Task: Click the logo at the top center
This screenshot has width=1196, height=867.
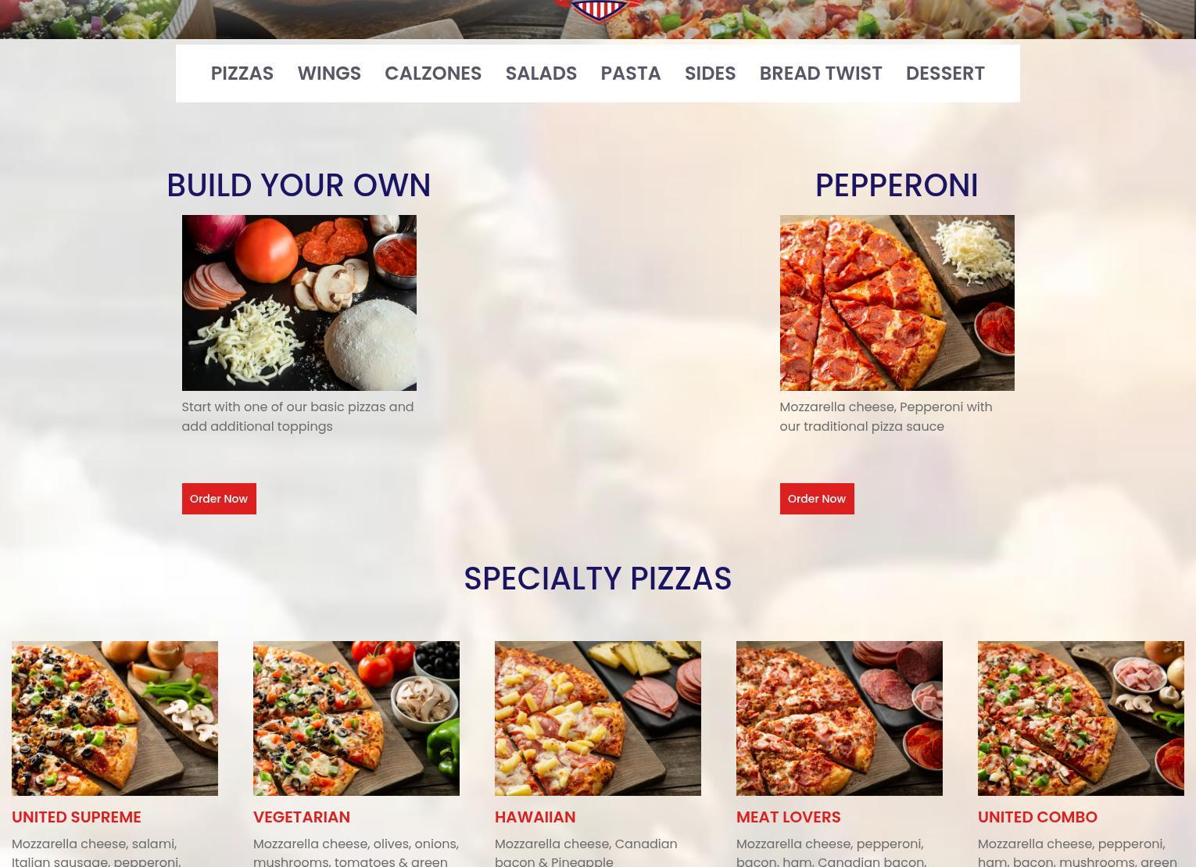Action: (x=598, y=9)
